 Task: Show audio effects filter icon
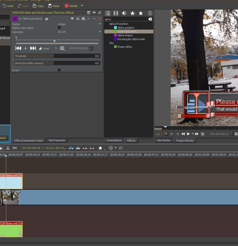[124, 13]
